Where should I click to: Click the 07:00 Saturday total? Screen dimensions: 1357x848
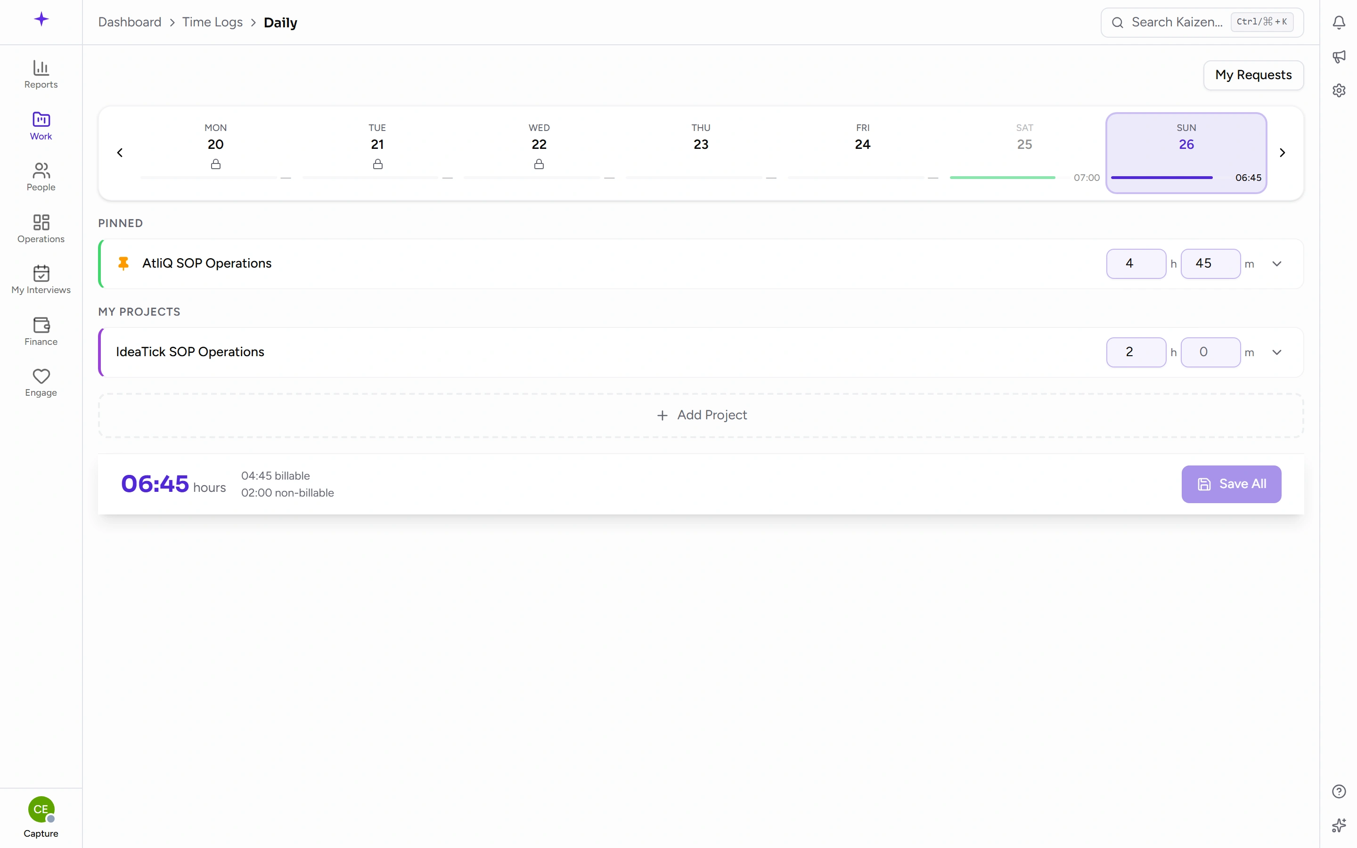[1086, 178]
